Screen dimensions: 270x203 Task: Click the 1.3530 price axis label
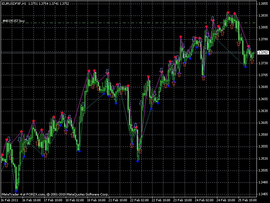pyautogui.click(x=263, y=158)
